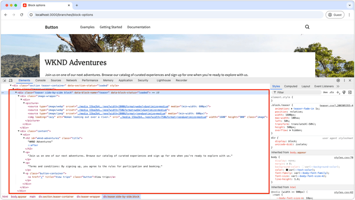Image resolution: width=355 pixels, height=200 pixels.
Task: Go back in browser history
Action: point(6,15)
